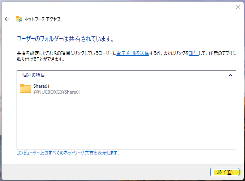The image size is (245, 181).
Task: Select the Share01 item name
Action: [x=41, y=86]
